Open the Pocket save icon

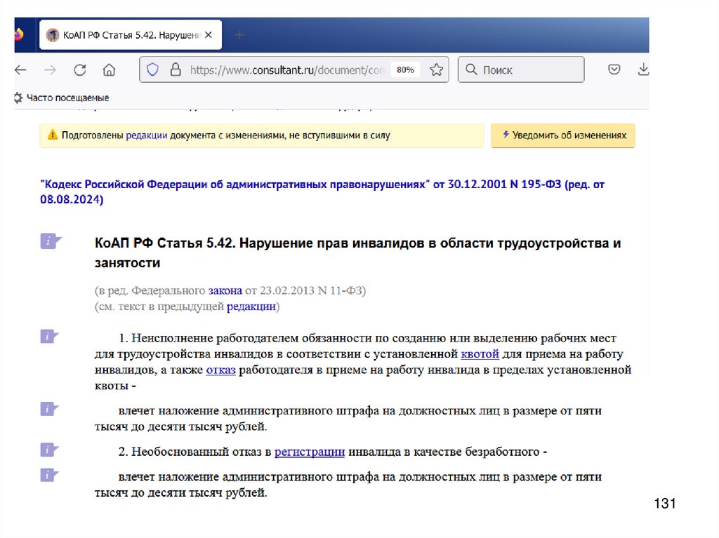tap(614, 69)
